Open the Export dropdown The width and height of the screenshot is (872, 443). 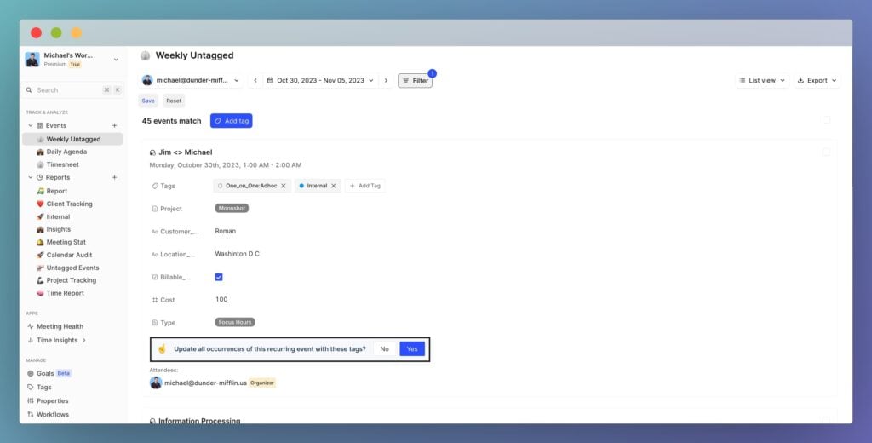817,81
